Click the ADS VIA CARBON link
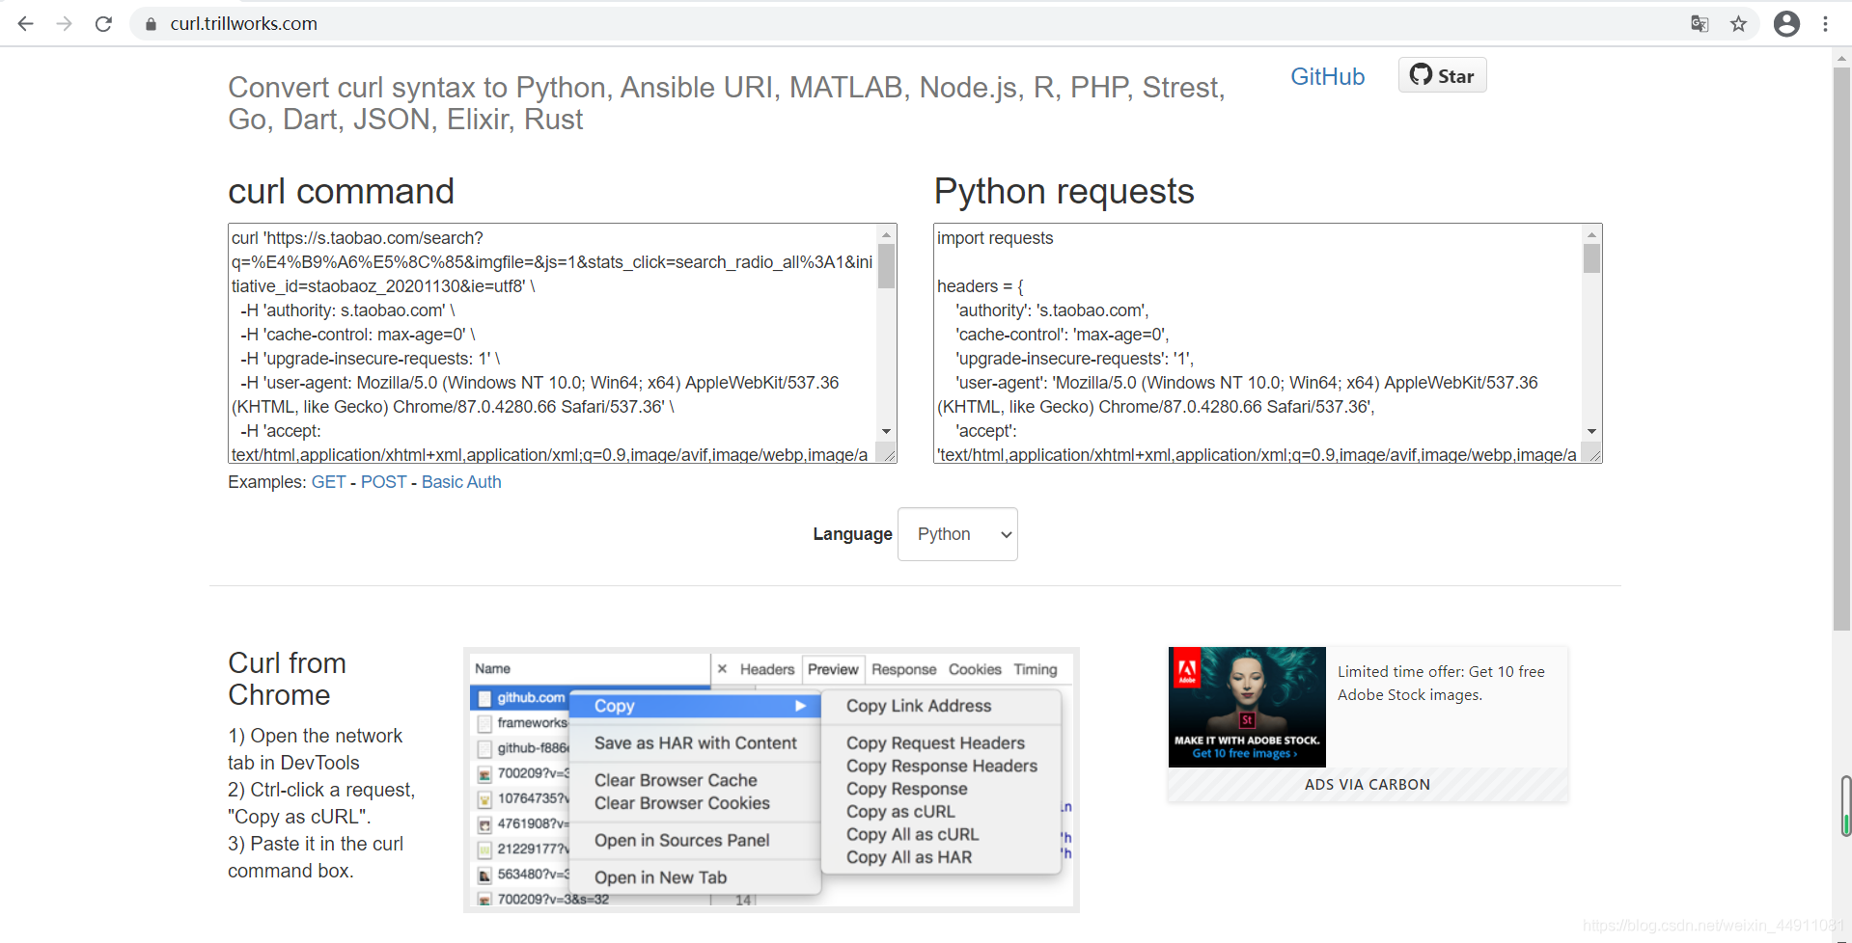This screenshot has width=1852, height=943. point(1368,785)
